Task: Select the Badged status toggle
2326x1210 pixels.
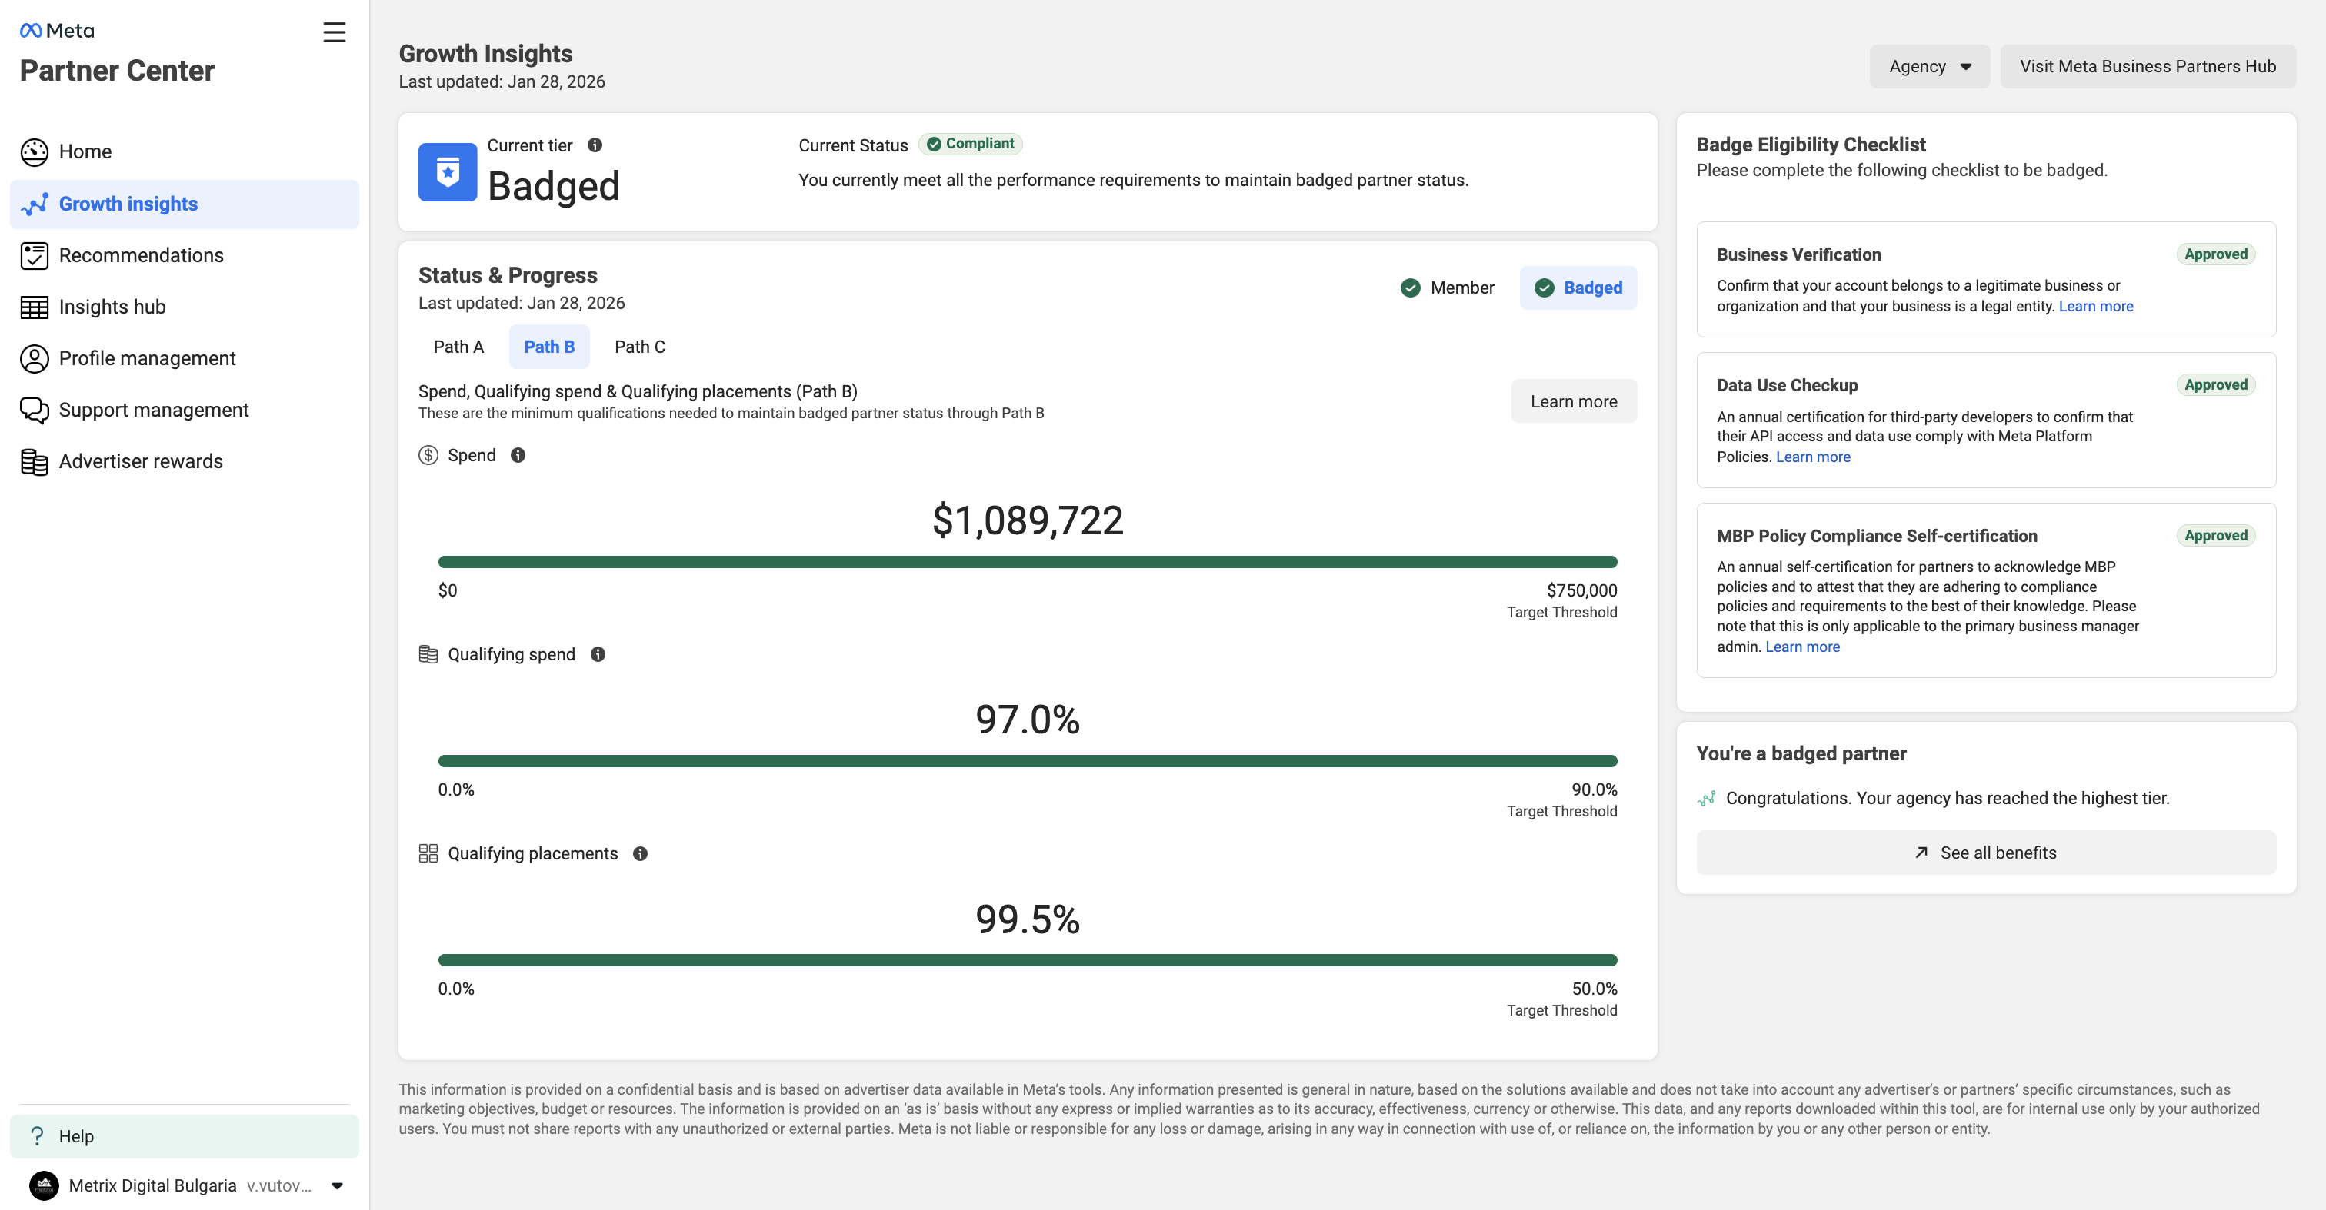Action: click(x=1578, y=288)
